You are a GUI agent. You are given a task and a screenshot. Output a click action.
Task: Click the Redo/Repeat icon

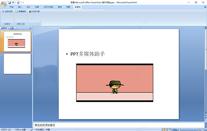18,2
